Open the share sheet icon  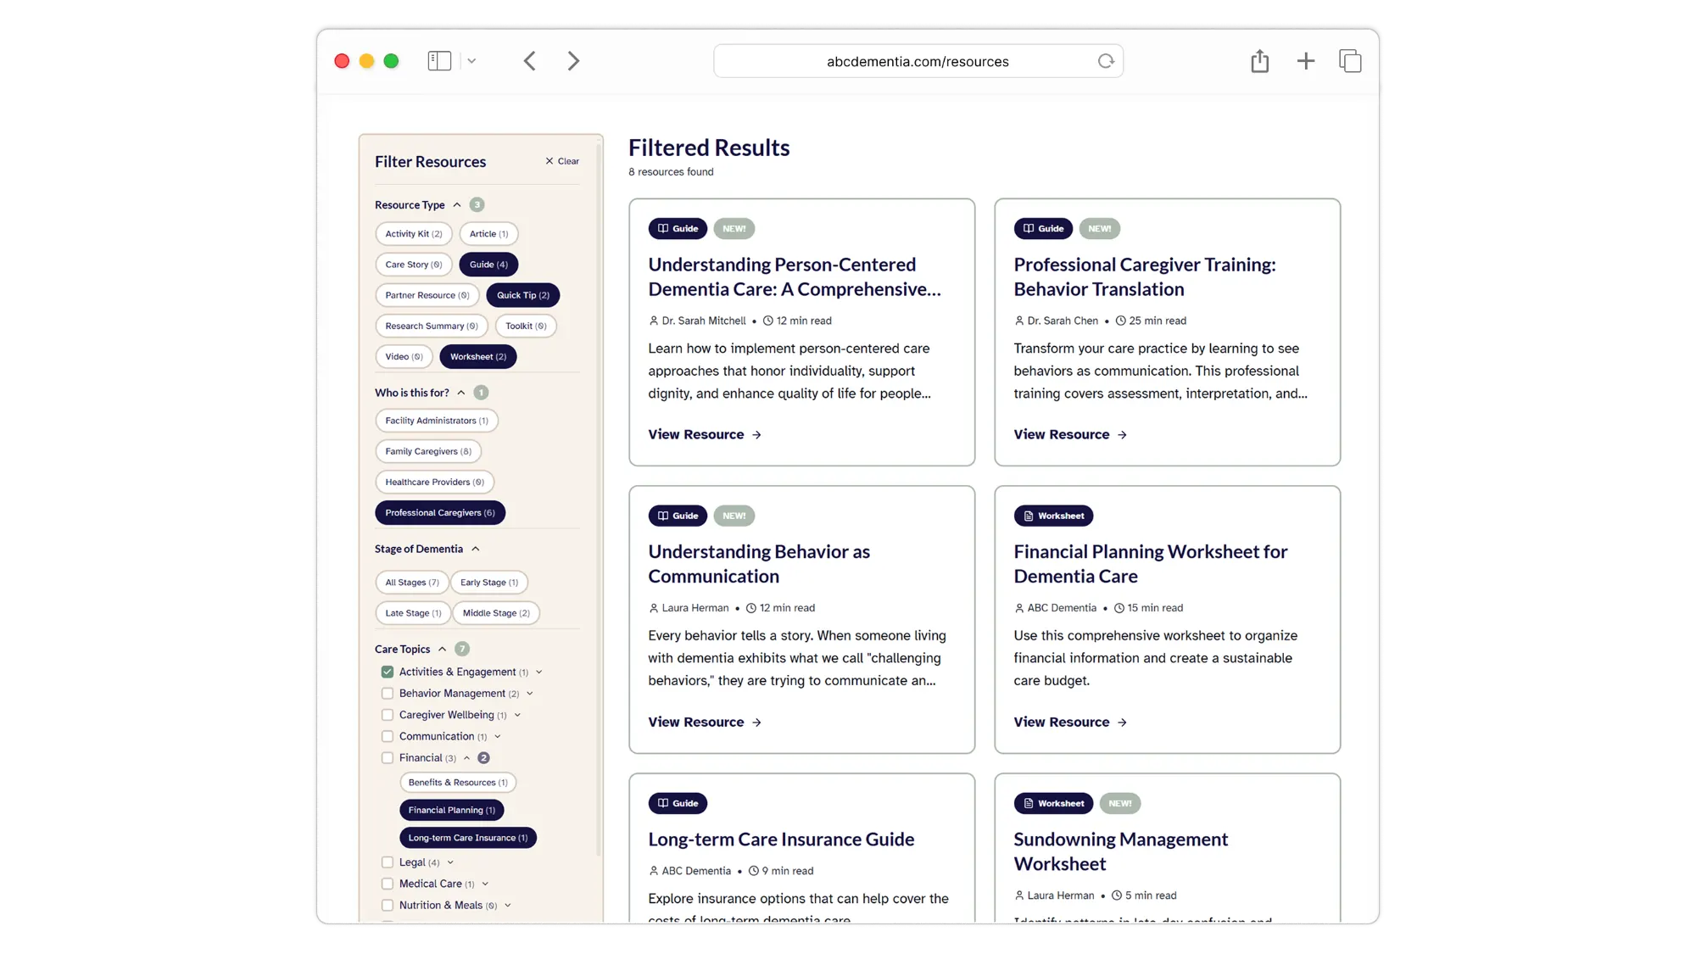click(1259, 60)
